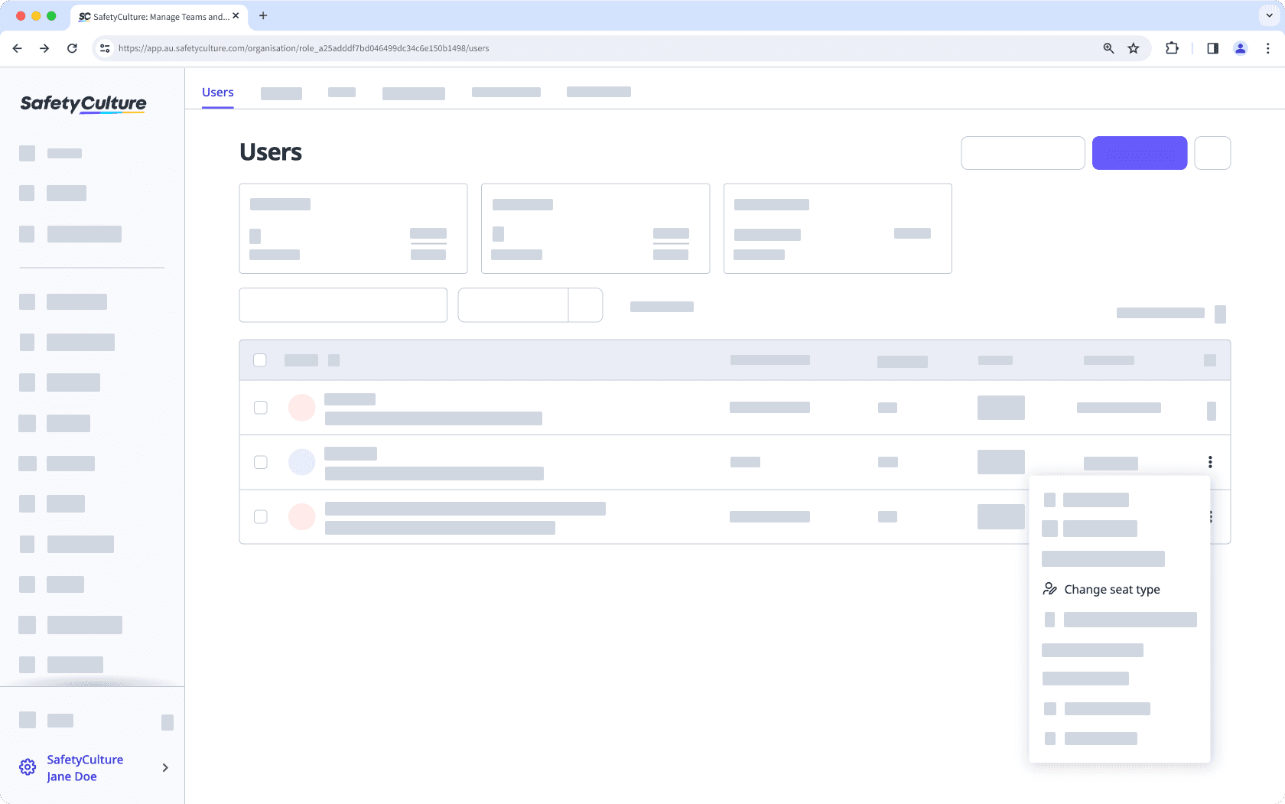Open the three-dot menu on the third user row
The height and width of the screenshot is (804, 1285).
click(x=1210, y=516)
